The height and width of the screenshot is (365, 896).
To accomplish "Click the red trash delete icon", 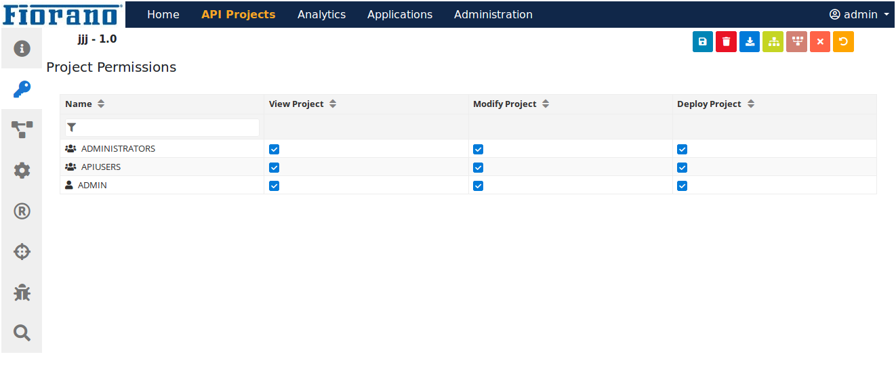I will coord(726,42).
